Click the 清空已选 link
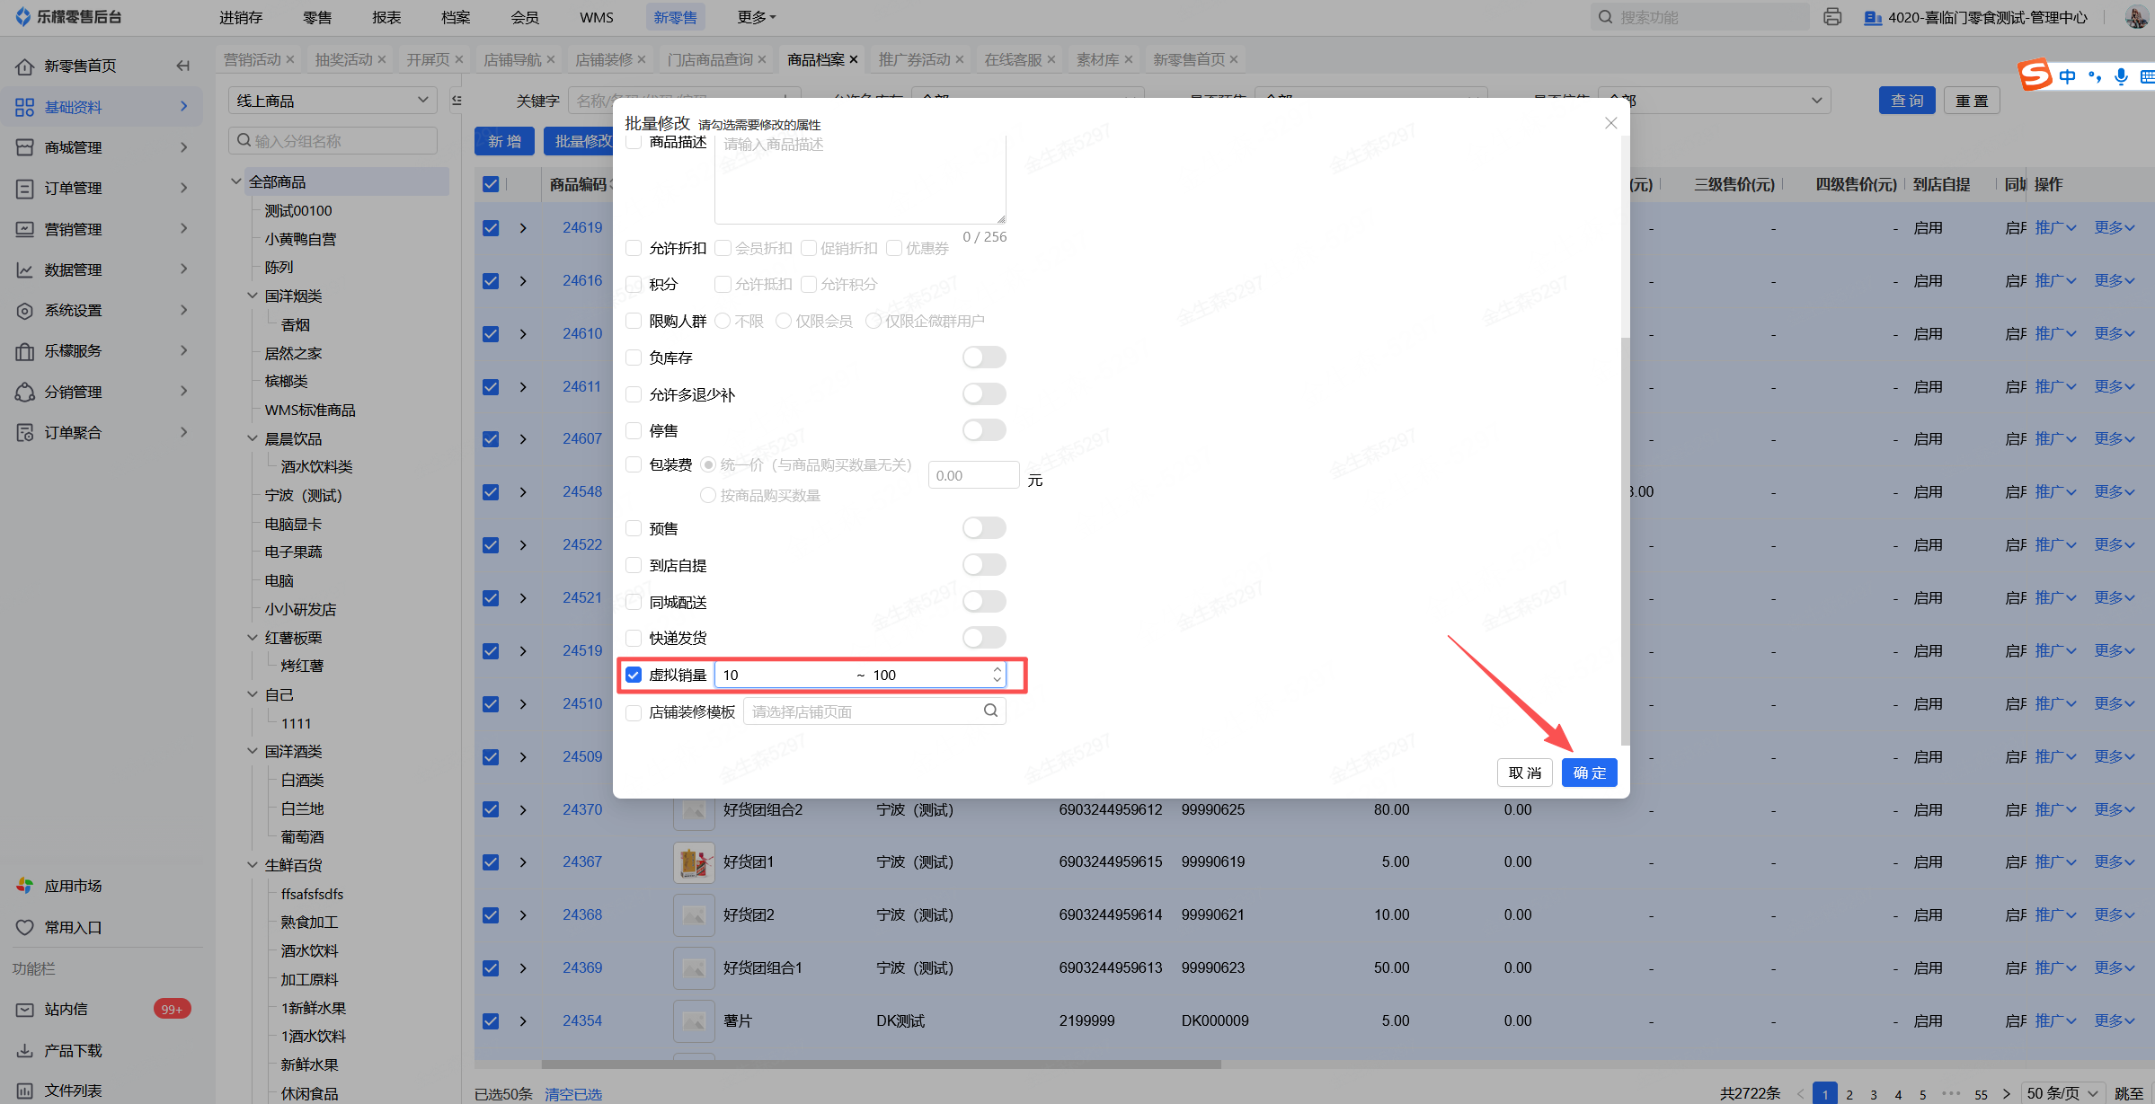The image size is (2155, 1104). 572,1094
